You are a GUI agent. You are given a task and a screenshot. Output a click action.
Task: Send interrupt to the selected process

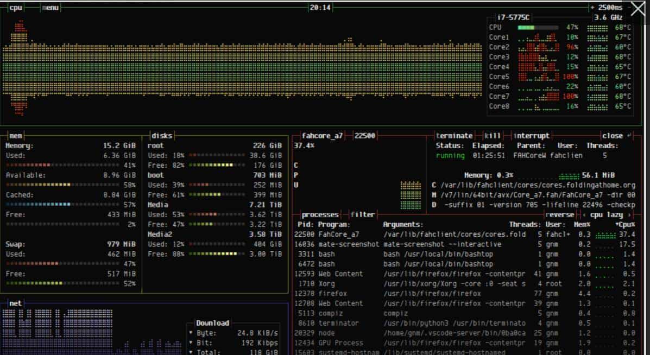point(531,135)
